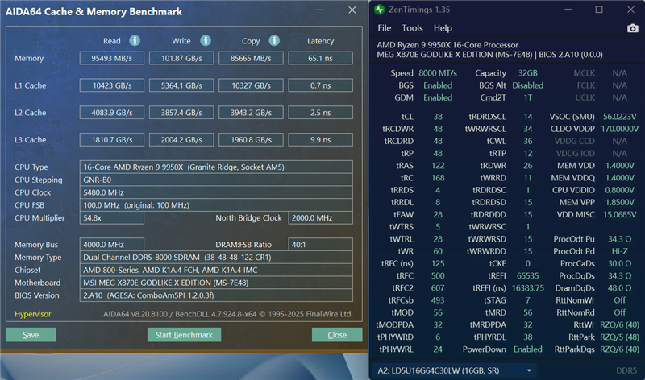
Task: Open the Tools menu in ZenTimings
Action: [x=412, y=28]
